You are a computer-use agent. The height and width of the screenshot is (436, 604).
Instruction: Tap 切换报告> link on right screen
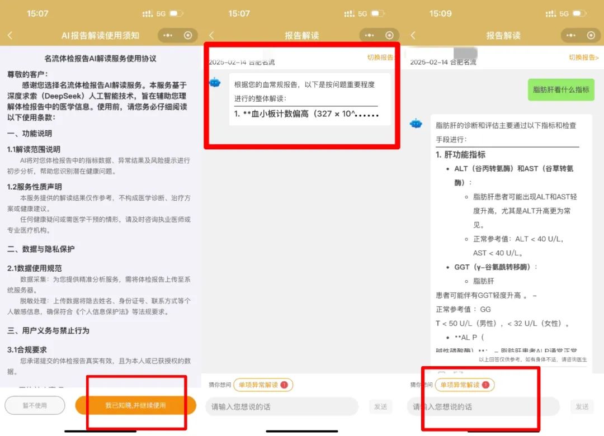pos(584,58)
